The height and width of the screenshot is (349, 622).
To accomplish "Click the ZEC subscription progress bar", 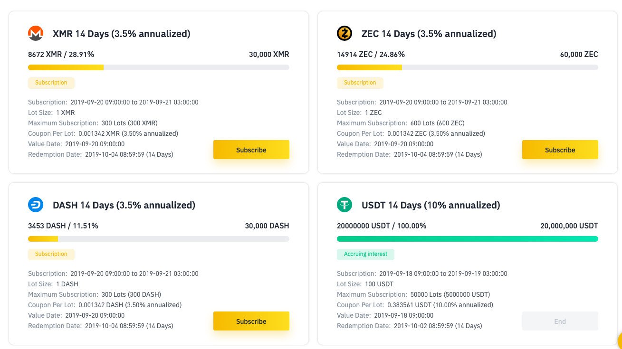I will click(468, 67).
